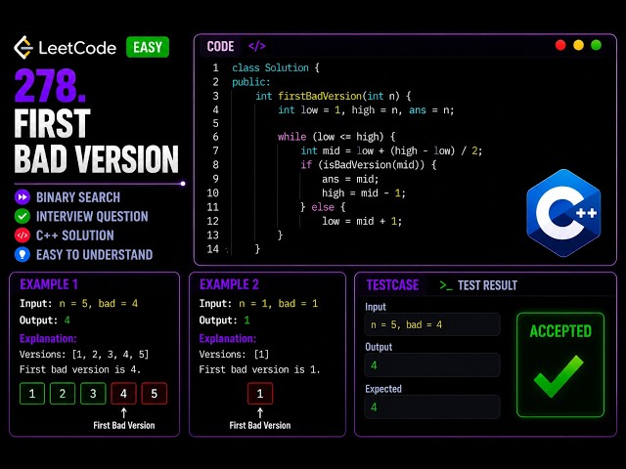Click Versions: [1, 2, 3, 4, 5] text

[84, 354]
